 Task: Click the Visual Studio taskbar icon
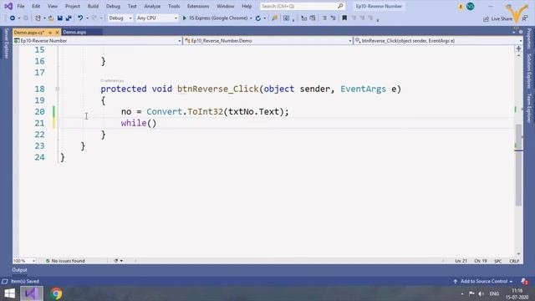[x=32, y=293]
